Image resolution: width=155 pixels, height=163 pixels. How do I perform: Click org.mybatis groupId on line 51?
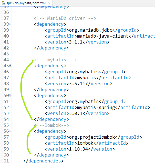(84, 101)
